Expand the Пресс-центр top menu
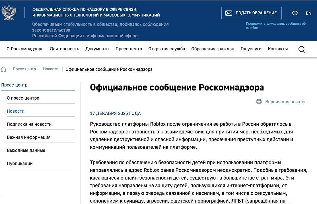This screenshot has height=204, width=317. coord(129,49)
